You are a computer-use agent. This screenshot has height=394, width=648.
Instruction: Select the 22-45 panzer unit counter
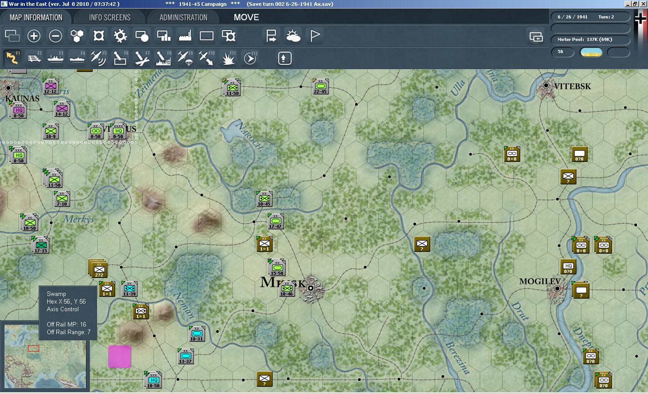tap(320, 86)
